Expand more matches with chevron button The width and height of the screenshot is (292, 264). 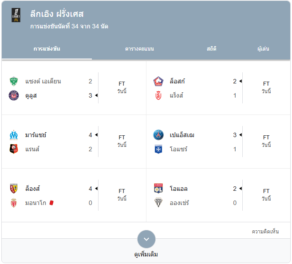point(146,239)
